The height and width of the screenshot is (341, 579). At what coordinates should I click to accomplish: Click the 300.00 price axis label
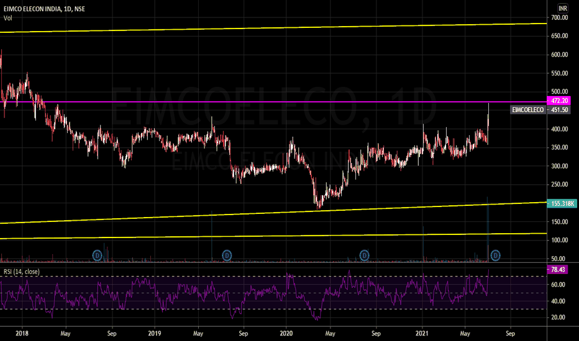(x=559, y=166)
